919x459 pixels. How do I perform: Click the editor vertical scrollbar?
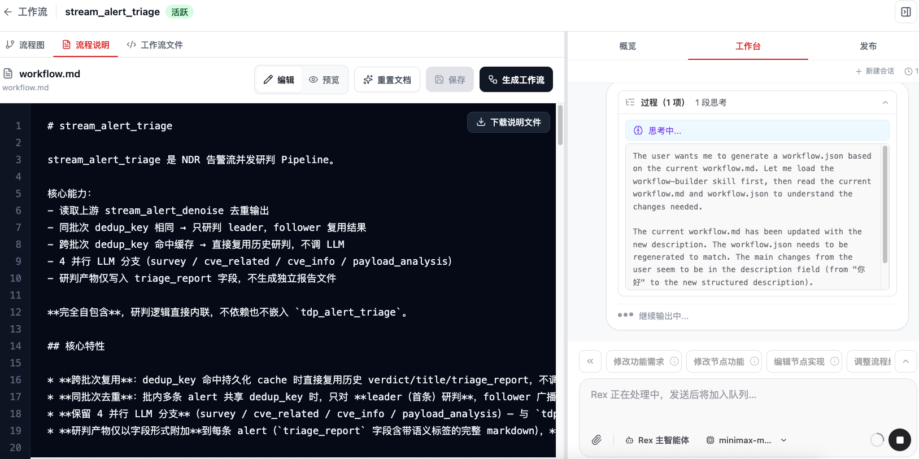[x=560, y=125]
